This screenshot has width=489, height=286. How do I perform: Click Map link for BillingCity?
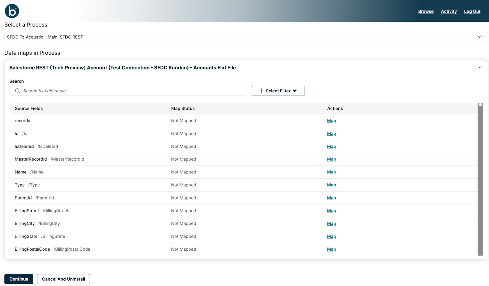pos(331,223)
